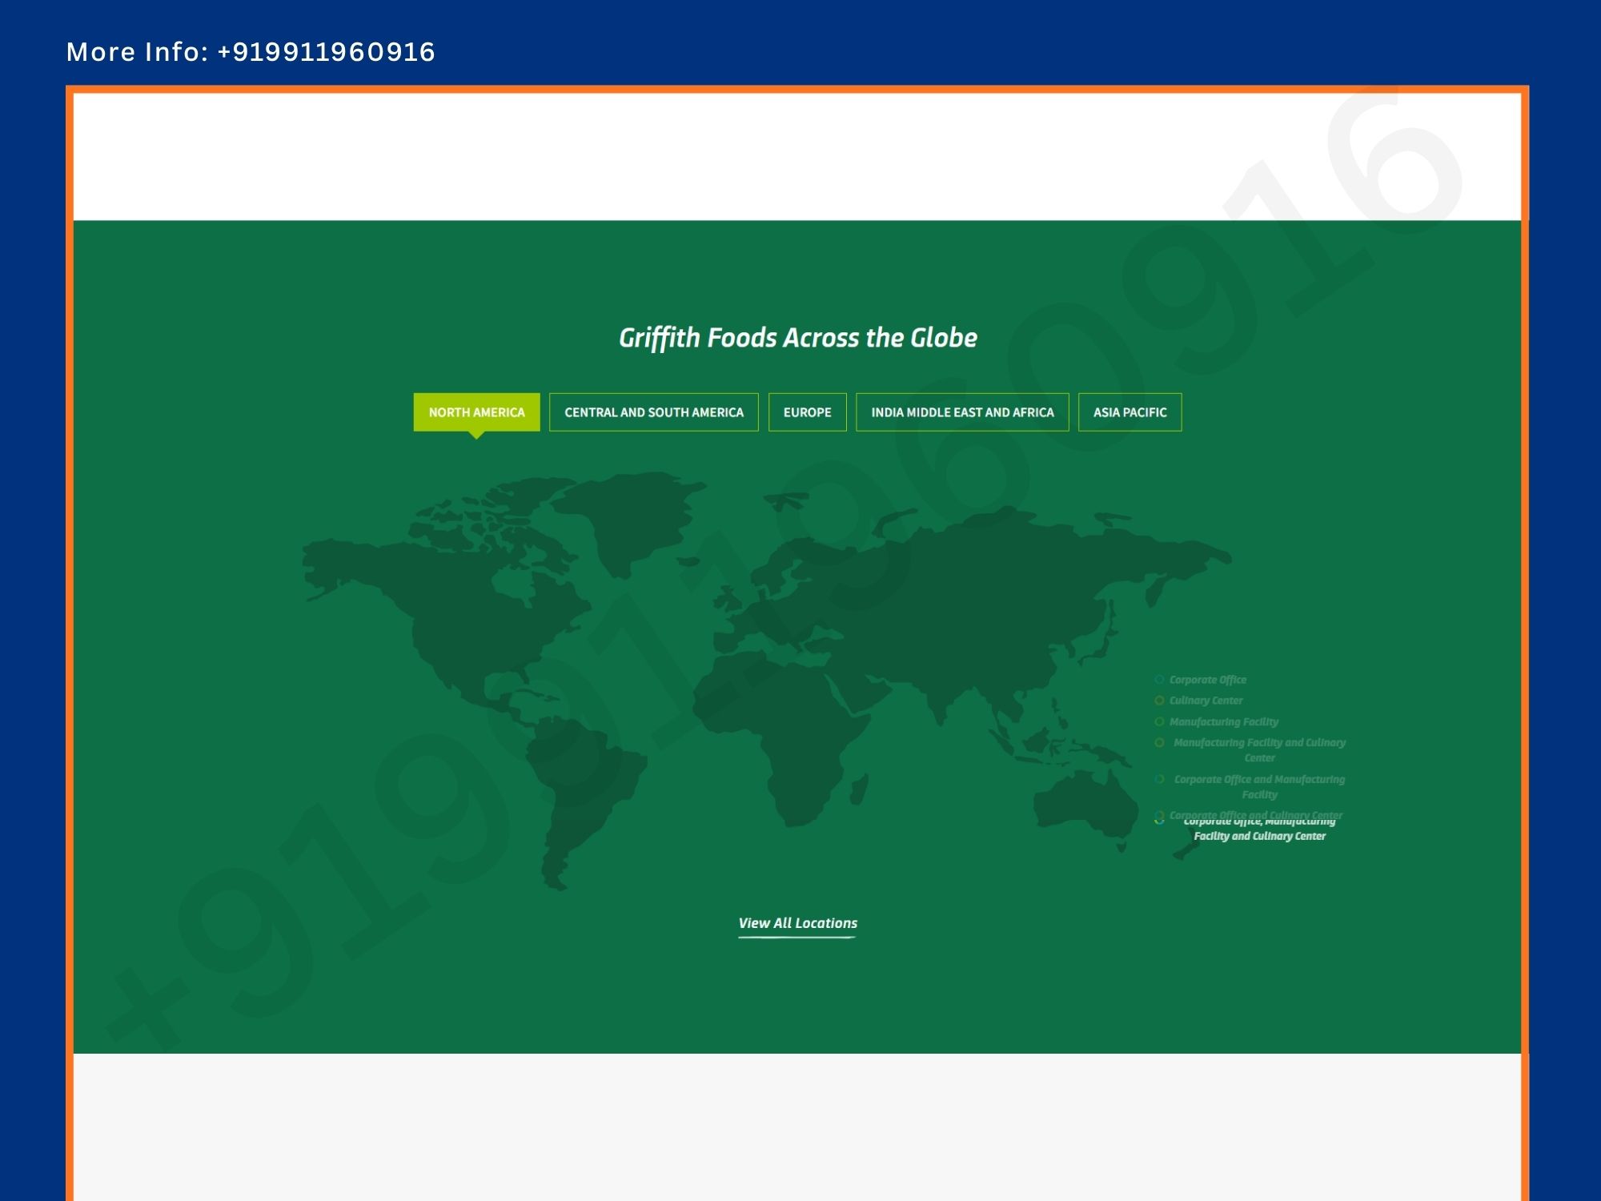Click the Manufacturing Facility legend circle icon
This screenshot has height=1201, width=1601.
(1159, 721)
